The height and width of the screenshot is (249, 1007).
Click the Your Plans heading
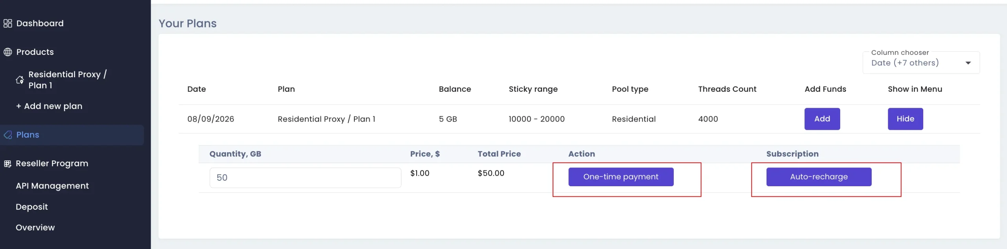tap(188, 24)
